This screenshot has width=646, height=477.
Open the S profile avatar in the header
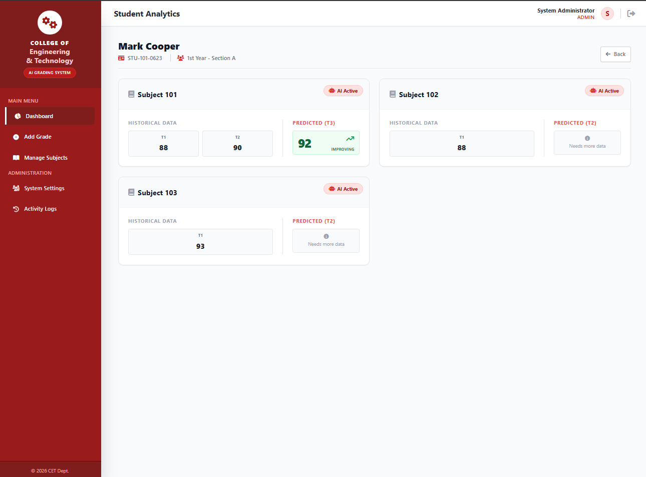pos(607,14)
